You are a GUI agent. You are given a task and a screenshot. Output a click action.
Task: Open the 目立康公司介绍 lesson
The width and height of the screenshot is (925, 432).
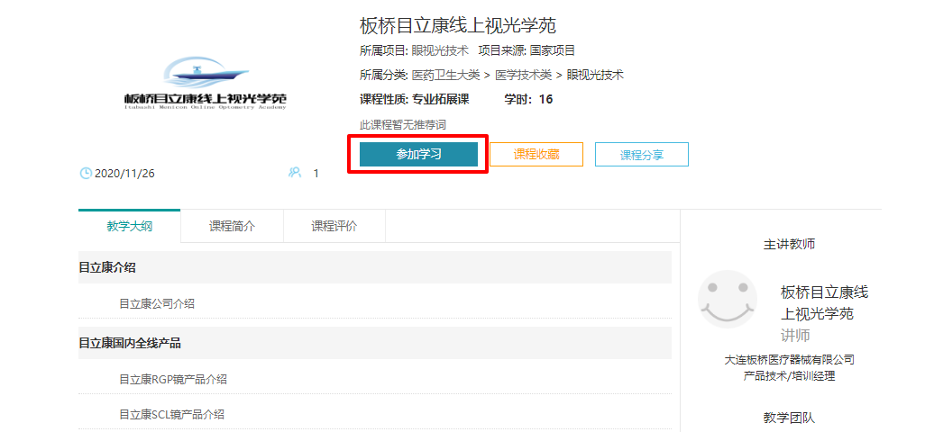[x=157, y=304]
